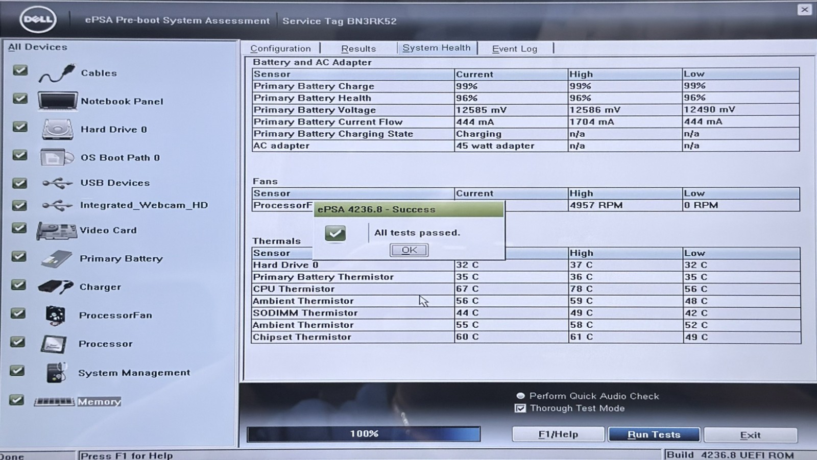Uncheck the Memory checkbox
Screen dimensions: 817x460
[x=16, y=399]
